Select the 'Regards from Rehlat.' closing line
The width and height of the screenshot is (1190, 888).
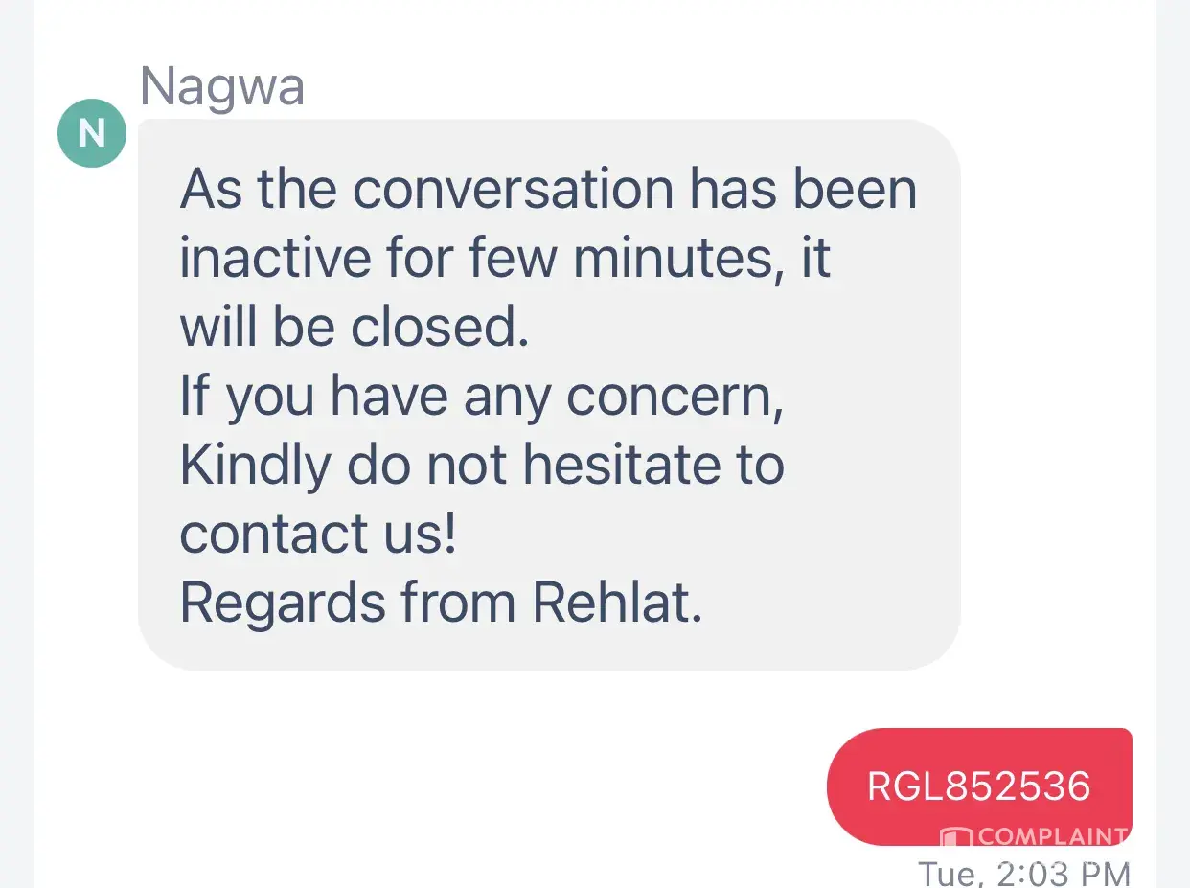click(442, 603)
